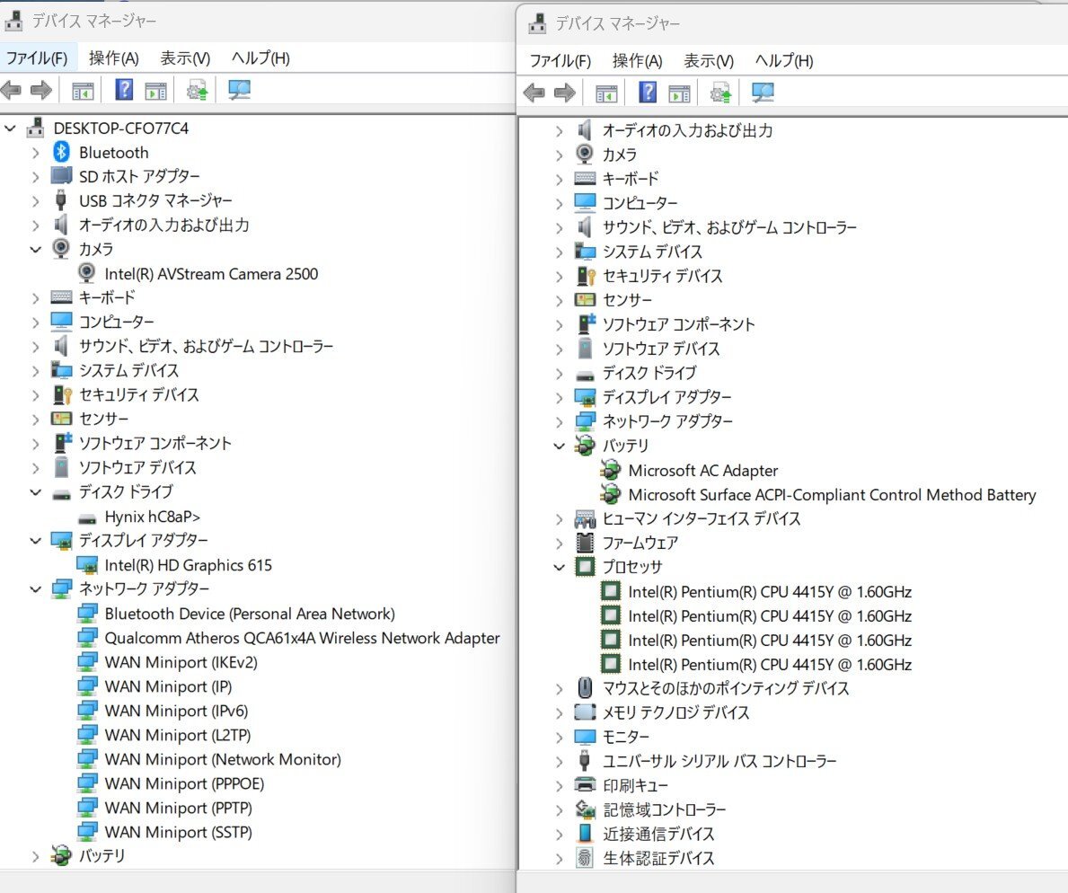This screenshot has width=1068, height=893.
Task: Open ヘルプ(H) menu in left window
Action: [260, 57]
